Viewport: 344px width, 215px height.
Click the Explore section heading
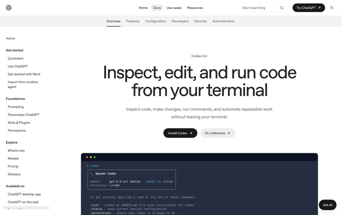click(12, 142)
